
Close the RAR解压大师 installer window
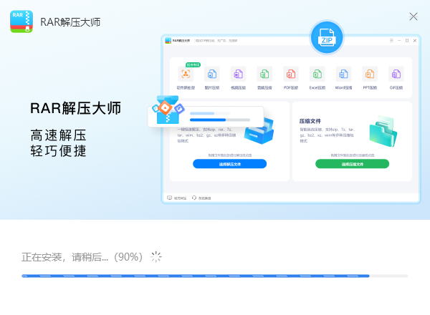(414, 16)
